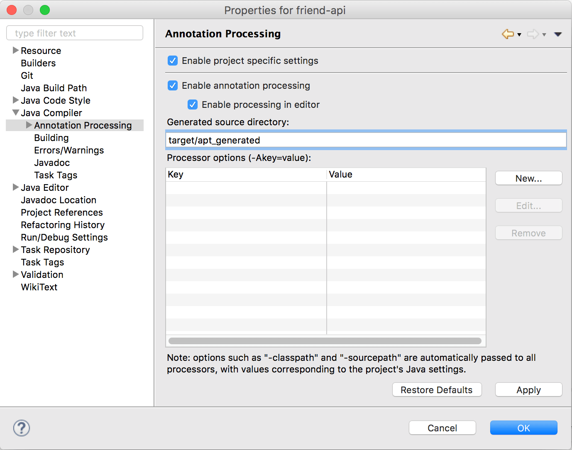572x450 pixels.
Task: Disable annotation processing checkbox
Action: coord(173,85)
